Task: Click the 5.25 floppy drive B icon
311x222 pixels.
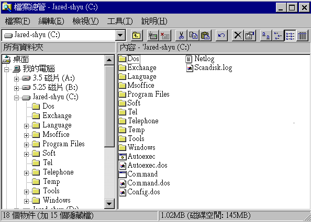Action: [x=26, y=88]
